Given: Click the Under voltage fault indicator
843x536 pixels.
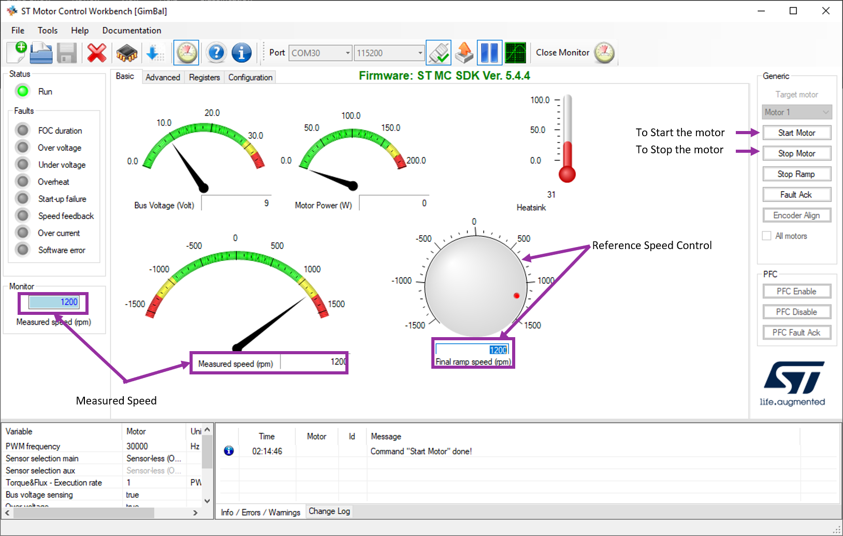Looking at the screenshot, I should coord(22,164).
